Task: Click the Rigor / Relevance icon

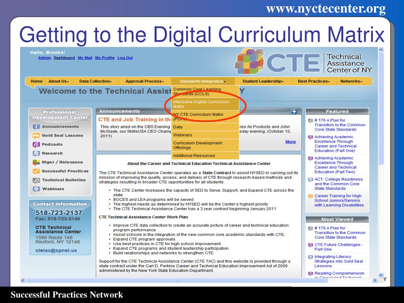Action: (x=36, y=162)
